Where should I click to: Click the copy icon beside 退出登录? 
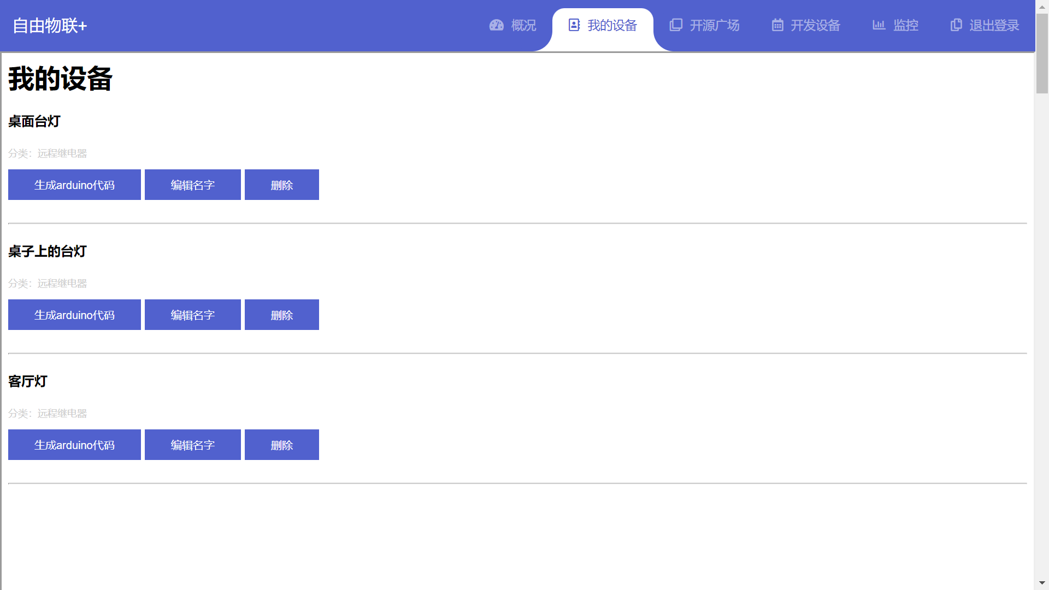click(956, 25)
